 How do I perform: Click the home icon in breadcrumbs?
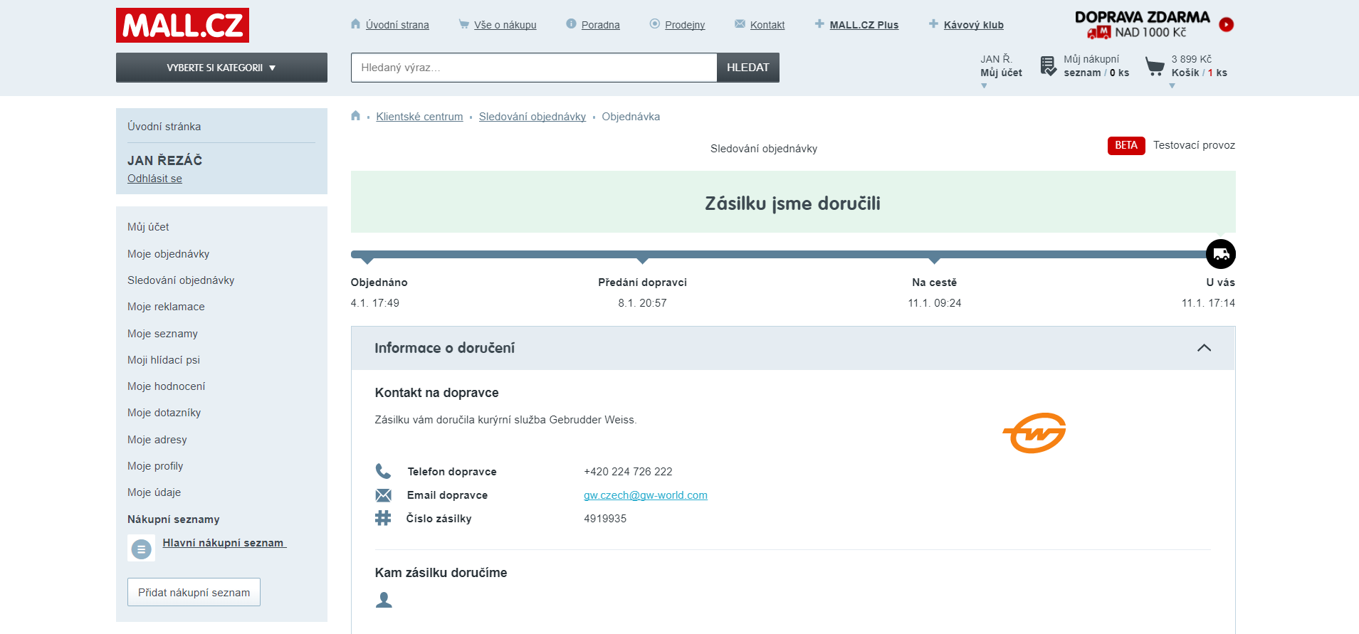pyautogui.click(x=356, y=116)
